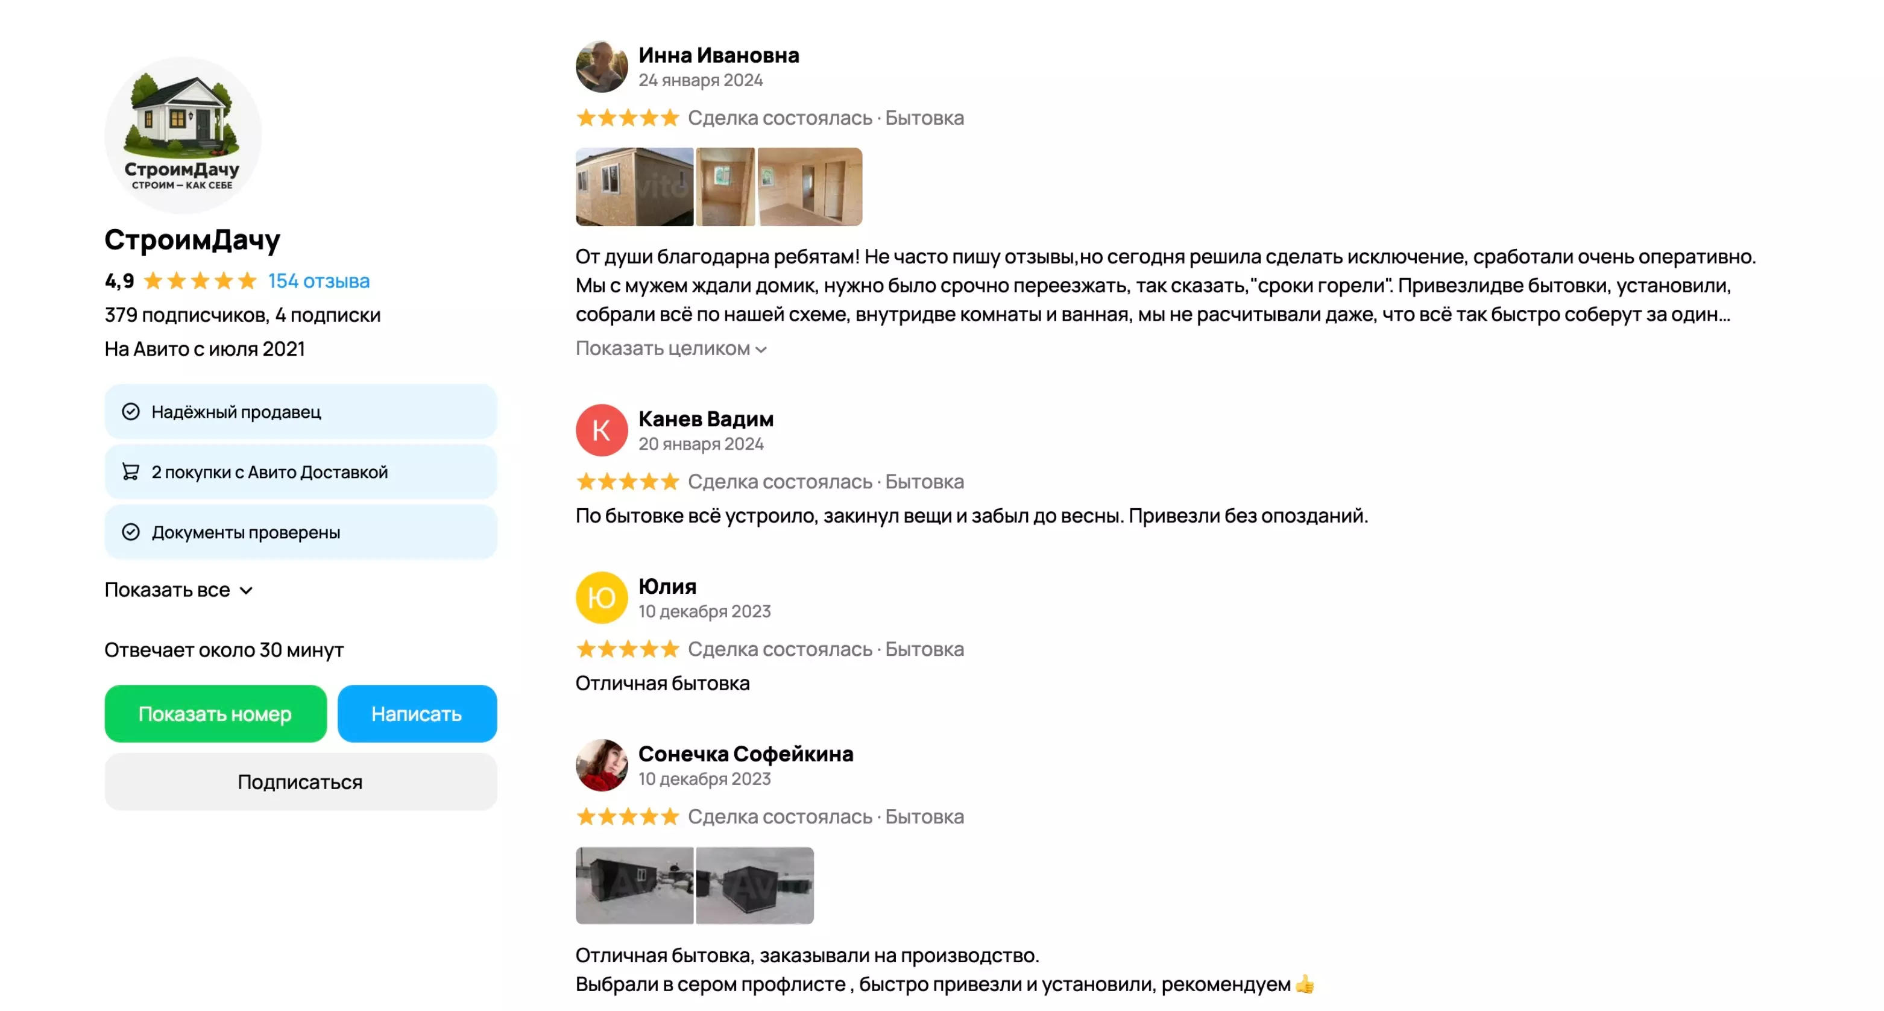Image resolution: width=1884 pixels, height=1011 pixels.
Task: Open the first exterior cabin photo thumbnail
Action: point(634,186)
